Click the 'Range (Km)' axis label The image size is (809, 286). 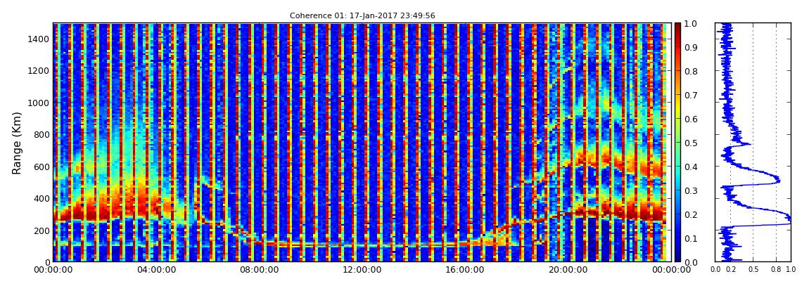coord(17,143)
